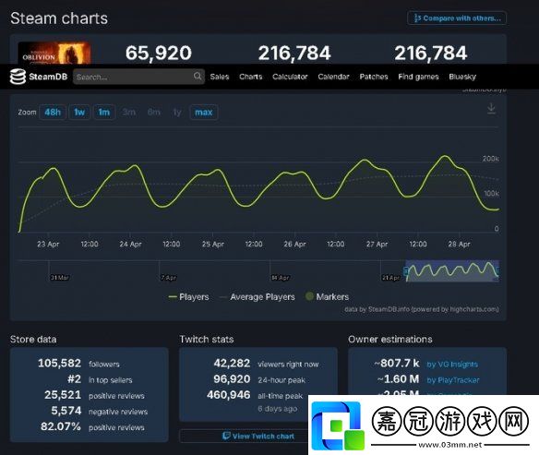The width and height of the screenshot is (539, 455).
Task: Select the disabled 1y zoom option
Action: click(x=176, y=112)
